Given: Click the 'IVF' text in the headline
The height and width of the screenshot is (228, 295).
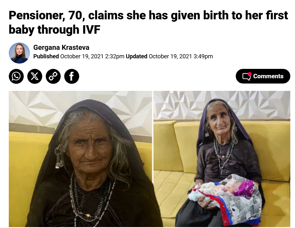Looking at the screenshot, I should [x=91, y=29].
